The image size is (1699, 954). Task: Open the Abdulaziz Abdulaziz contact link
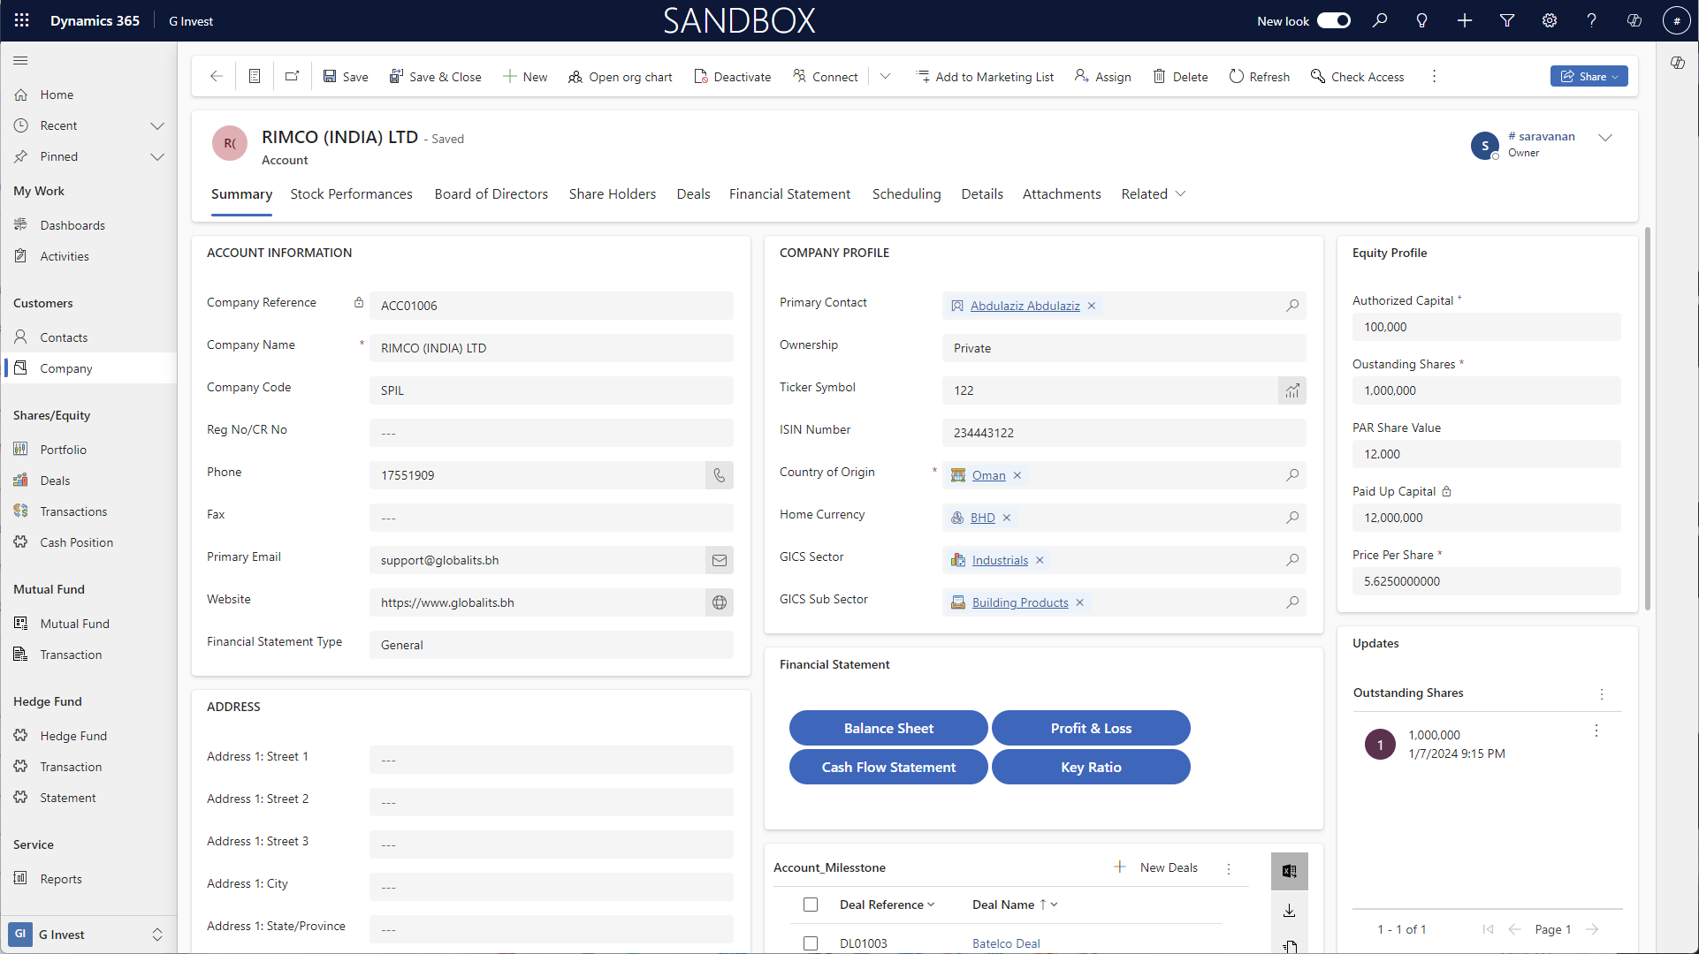click(1025, 306)
